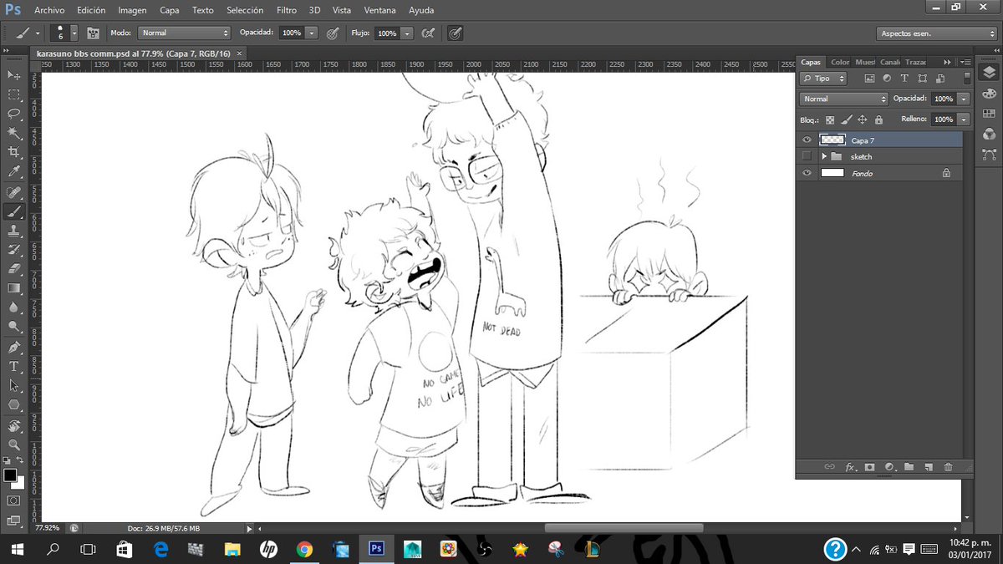Select the Spot Healing Brush tool
The image size is (1003, 564).
(14, 192)
